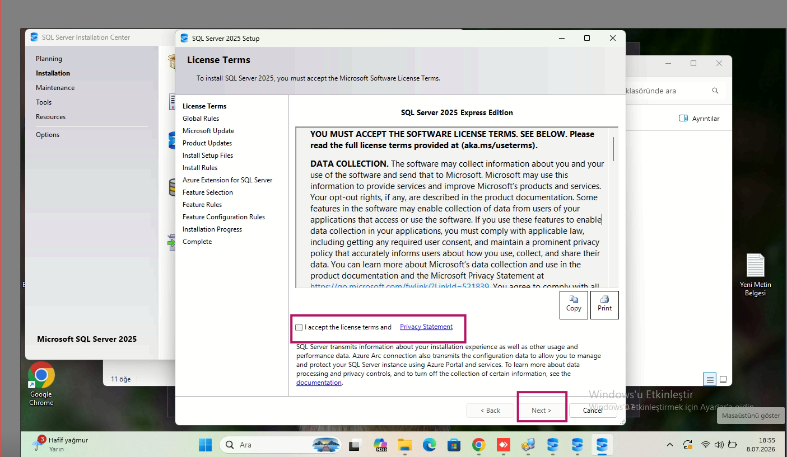This screenshot has height=457, width=787.
Task: Go back with the Back button
Action: click(x=491, y=411)
